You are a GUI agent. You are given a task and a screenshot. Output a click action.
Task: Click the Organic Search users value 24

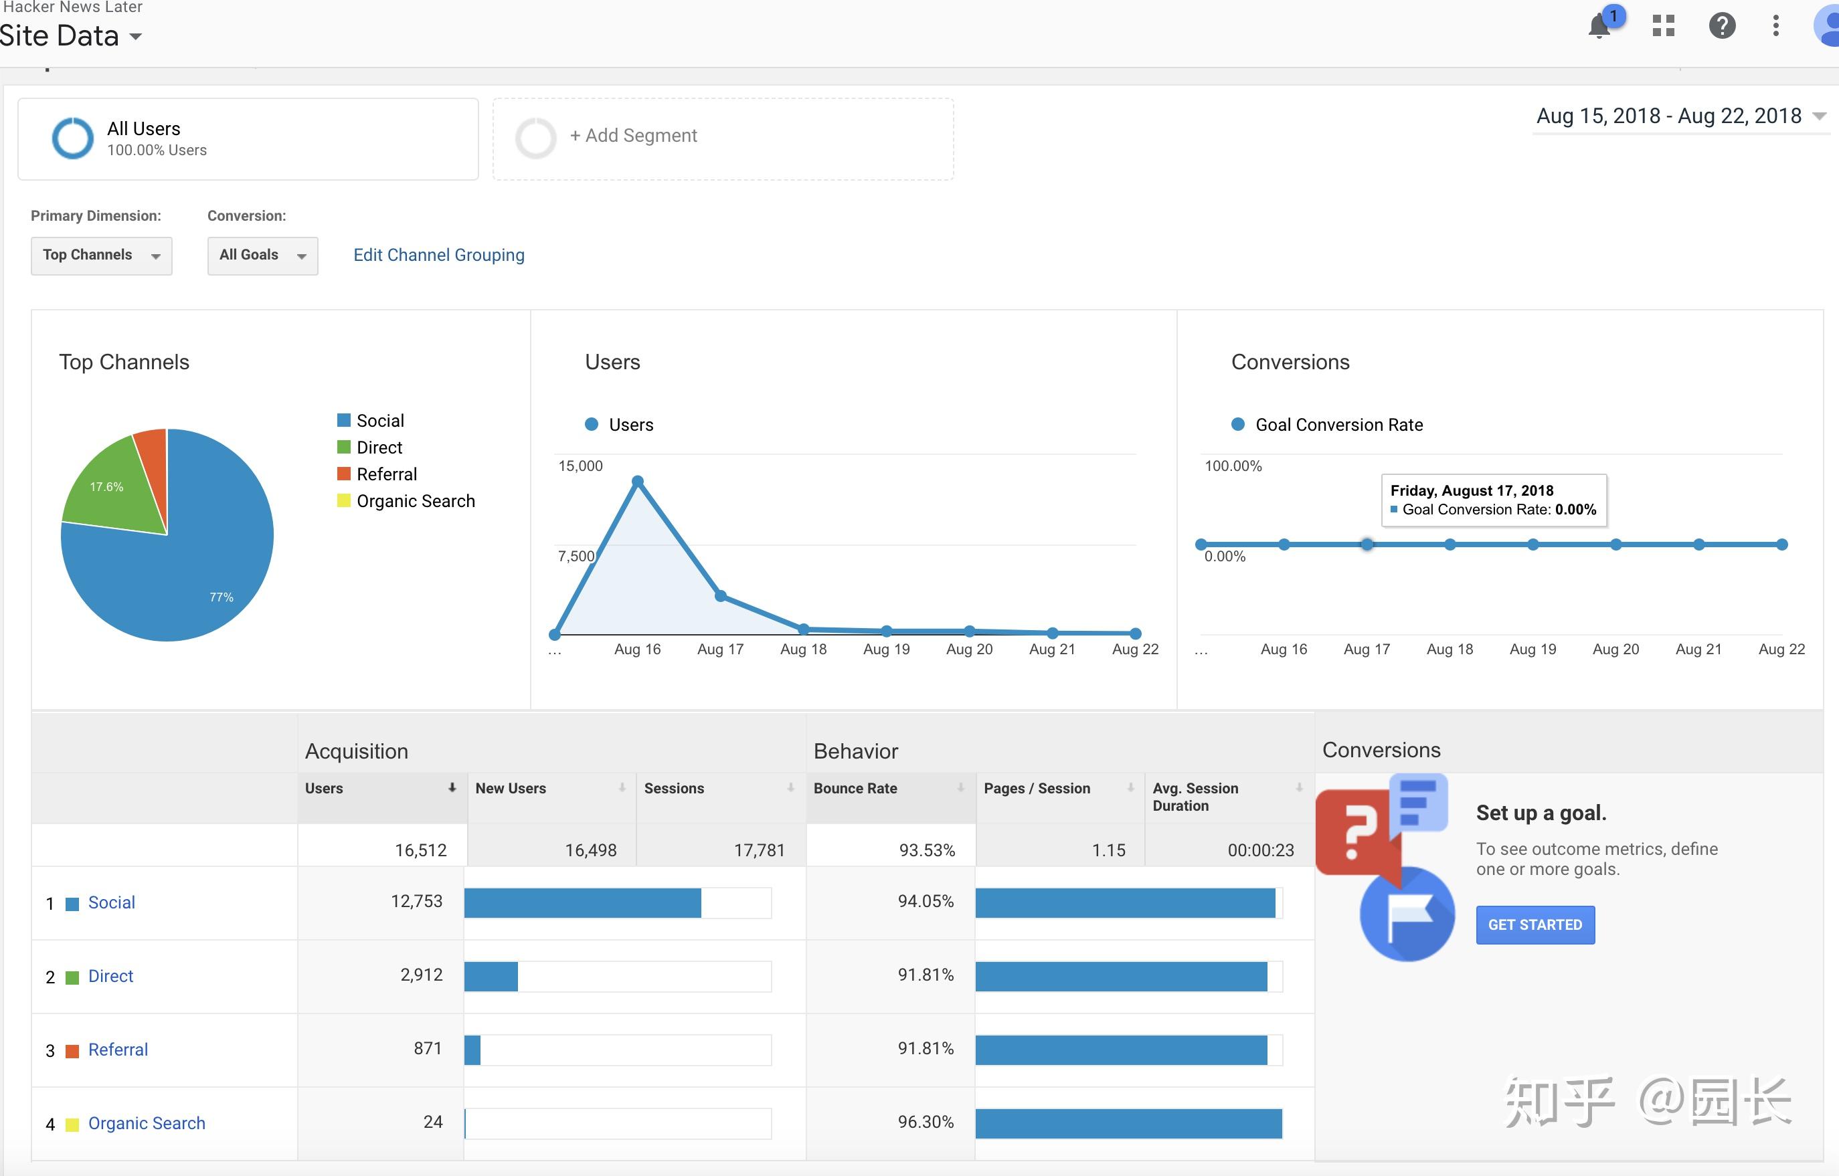click(x=433, y=1122)
